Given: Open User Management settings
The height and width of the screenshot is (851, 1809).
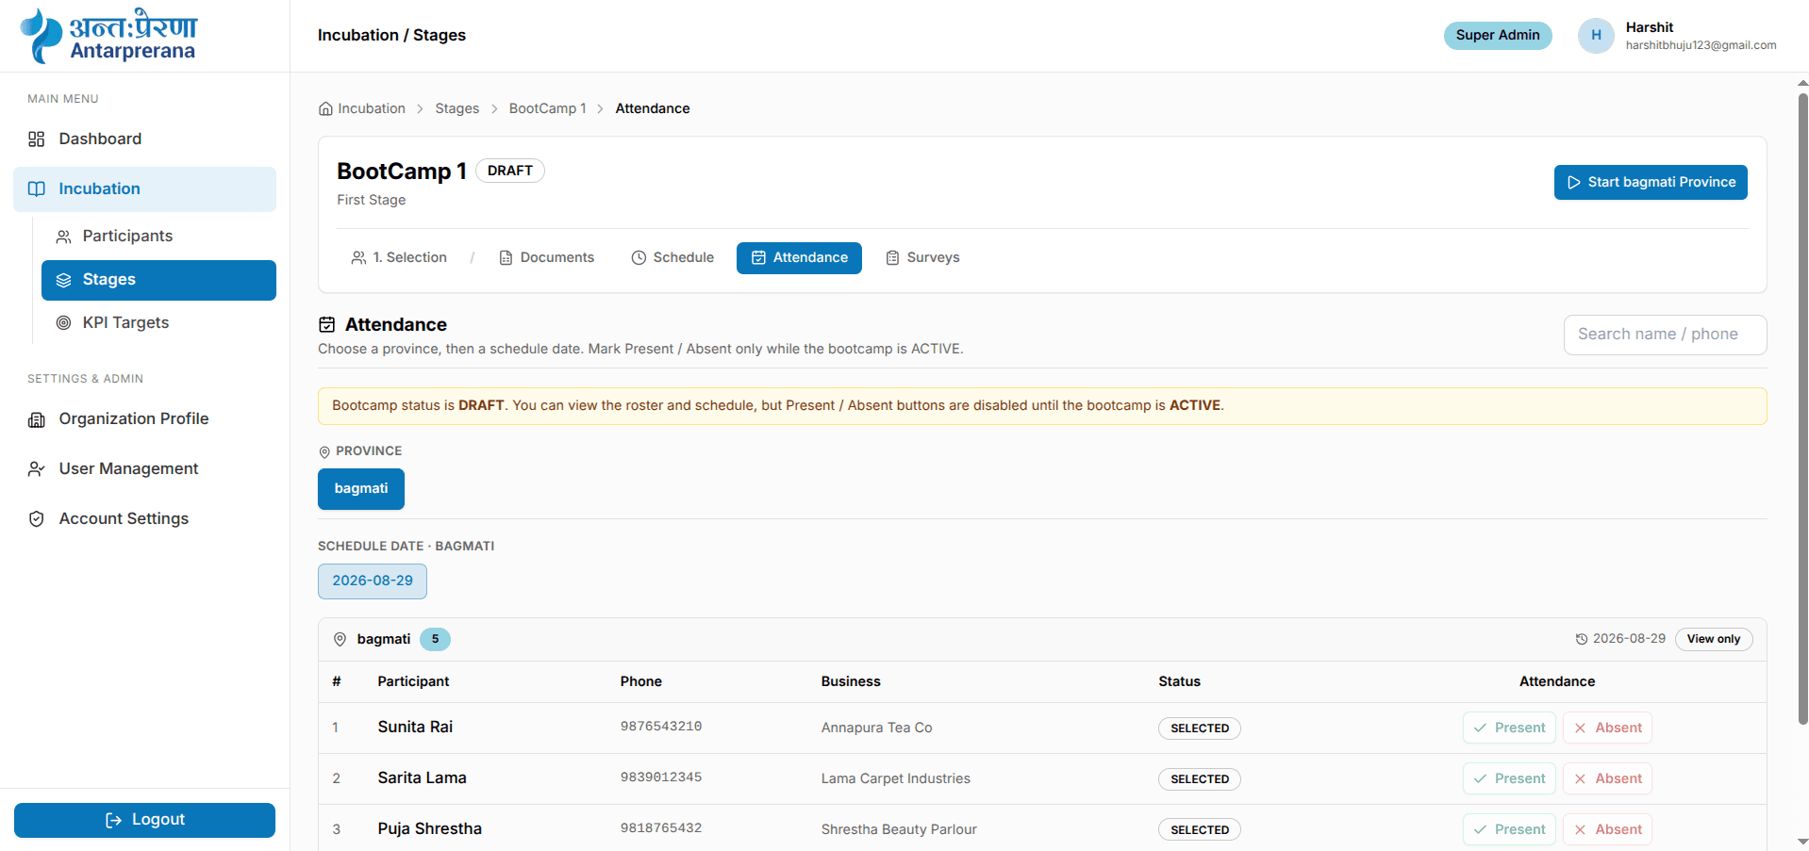Looking at the screenshot, I should pyautogui.click(x=144, y=469).
